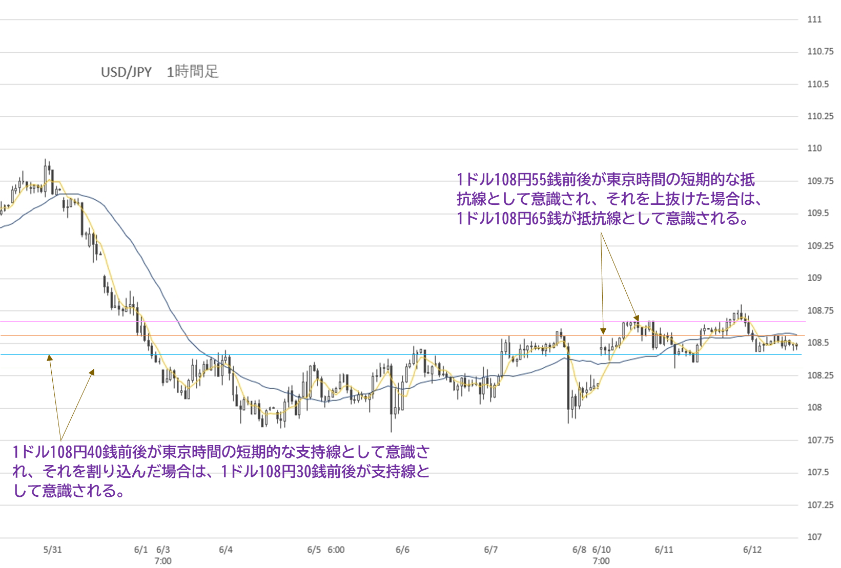Select the 108.75 price axis label
The image size is (841, 568).
point(821,311)
